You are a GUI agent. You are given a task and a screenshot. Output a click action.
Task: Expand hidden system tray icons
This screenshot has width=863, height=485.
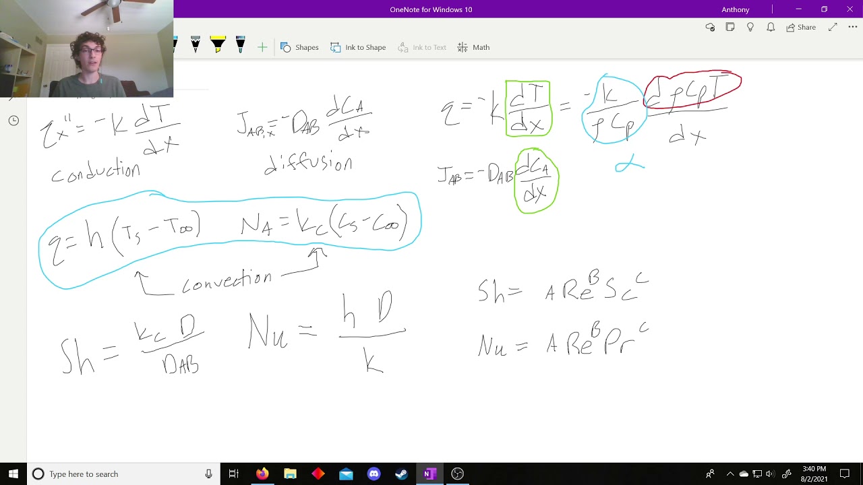(x=730, y=474)
